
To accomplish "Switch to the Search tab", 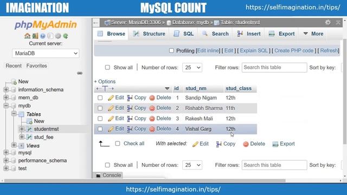I will click(x=215, y=34).
